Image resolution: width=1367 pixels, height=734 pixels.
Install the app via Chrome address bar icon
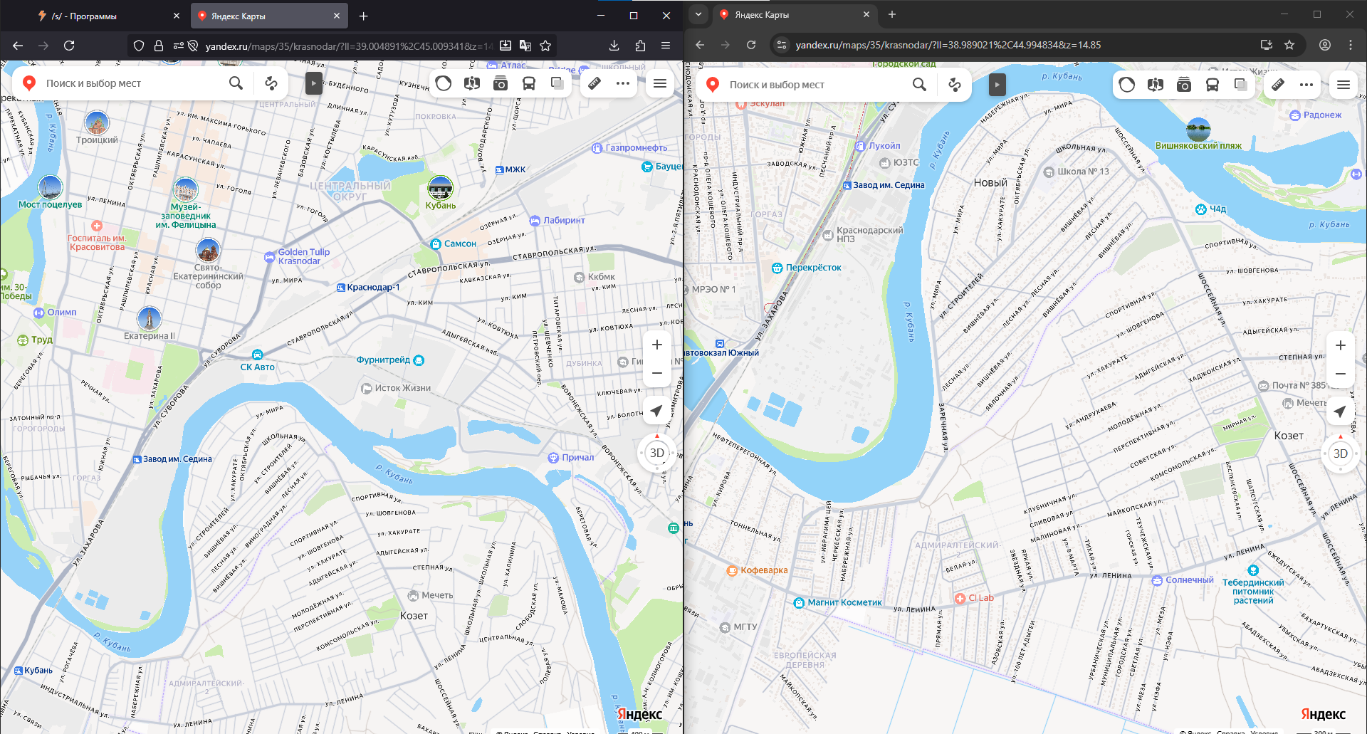[1267, 45]
